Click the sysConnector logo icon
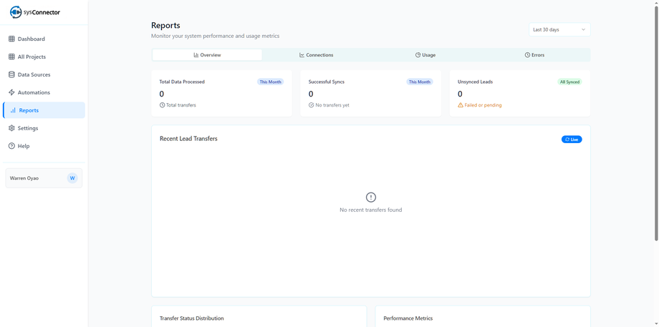The image size is (659, 327). pos(16,12)
